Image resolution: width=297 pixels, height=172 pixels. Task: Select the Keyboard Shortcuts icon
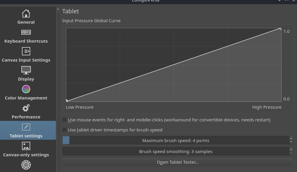coord(26,32)
